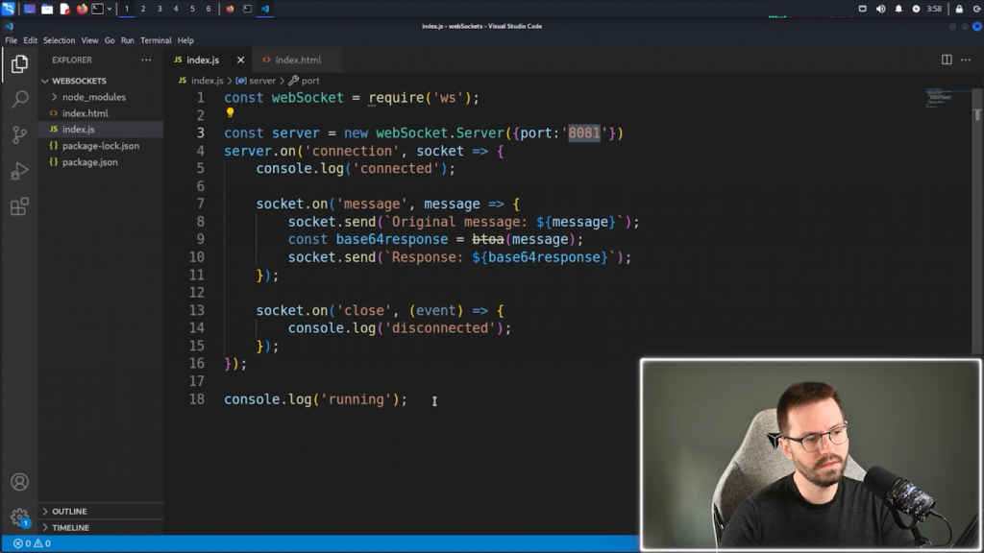Click the lock screen icon
This screenshot has height=553, width=984.
959,9
